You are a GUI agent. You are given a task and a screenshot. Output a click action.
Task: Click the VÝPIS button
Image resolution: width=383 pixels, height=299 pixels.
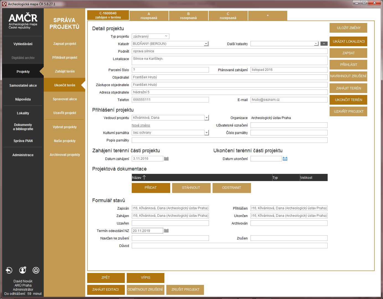[146, 278]
